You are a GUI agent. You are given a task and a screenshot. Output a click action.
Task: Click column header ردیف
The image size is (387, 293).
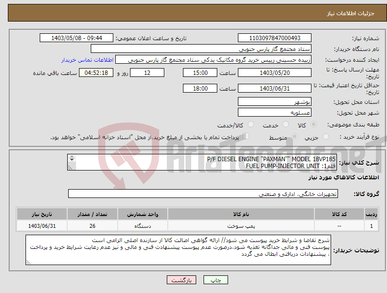[x=371, y=214]
